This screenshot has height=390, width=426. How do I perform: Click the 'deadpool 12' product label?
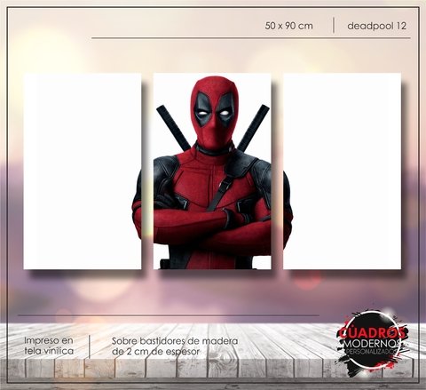point(376,26)
